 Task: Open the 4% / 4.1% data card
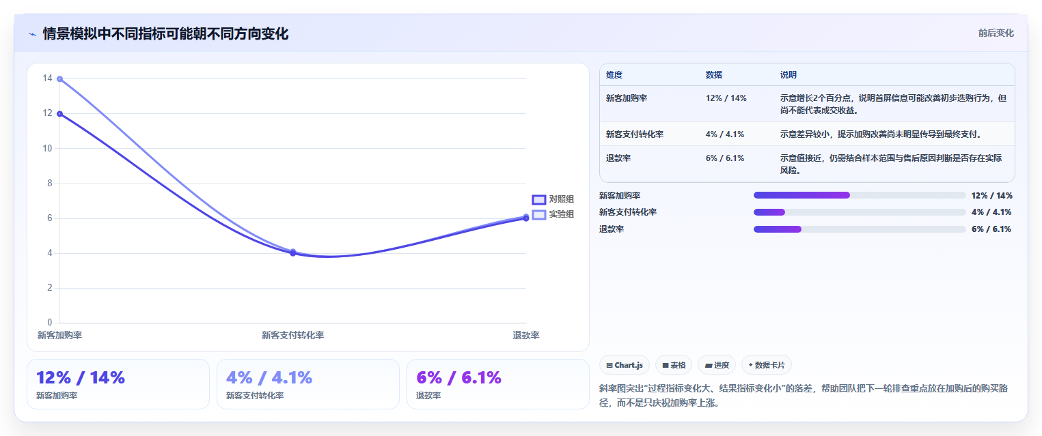click(308, 384)
